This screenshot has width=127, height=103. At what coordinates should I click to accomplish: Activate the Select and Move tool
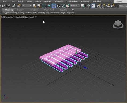[x=54, y=6]
